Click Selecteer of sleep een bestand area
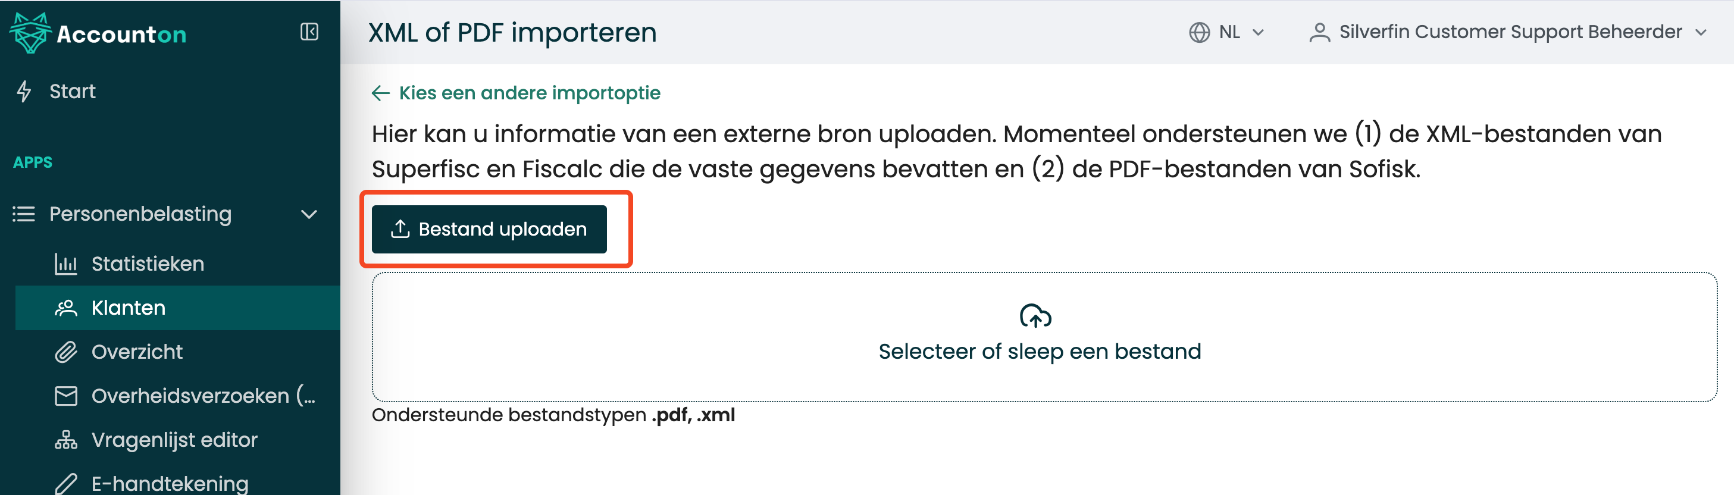Screen dimensions: 1734x495 [1044, 337]
